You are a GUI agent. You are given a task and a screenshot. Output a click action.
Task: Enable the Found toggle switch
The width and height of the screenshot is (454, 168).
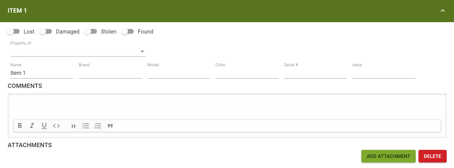tap(127, 31)
